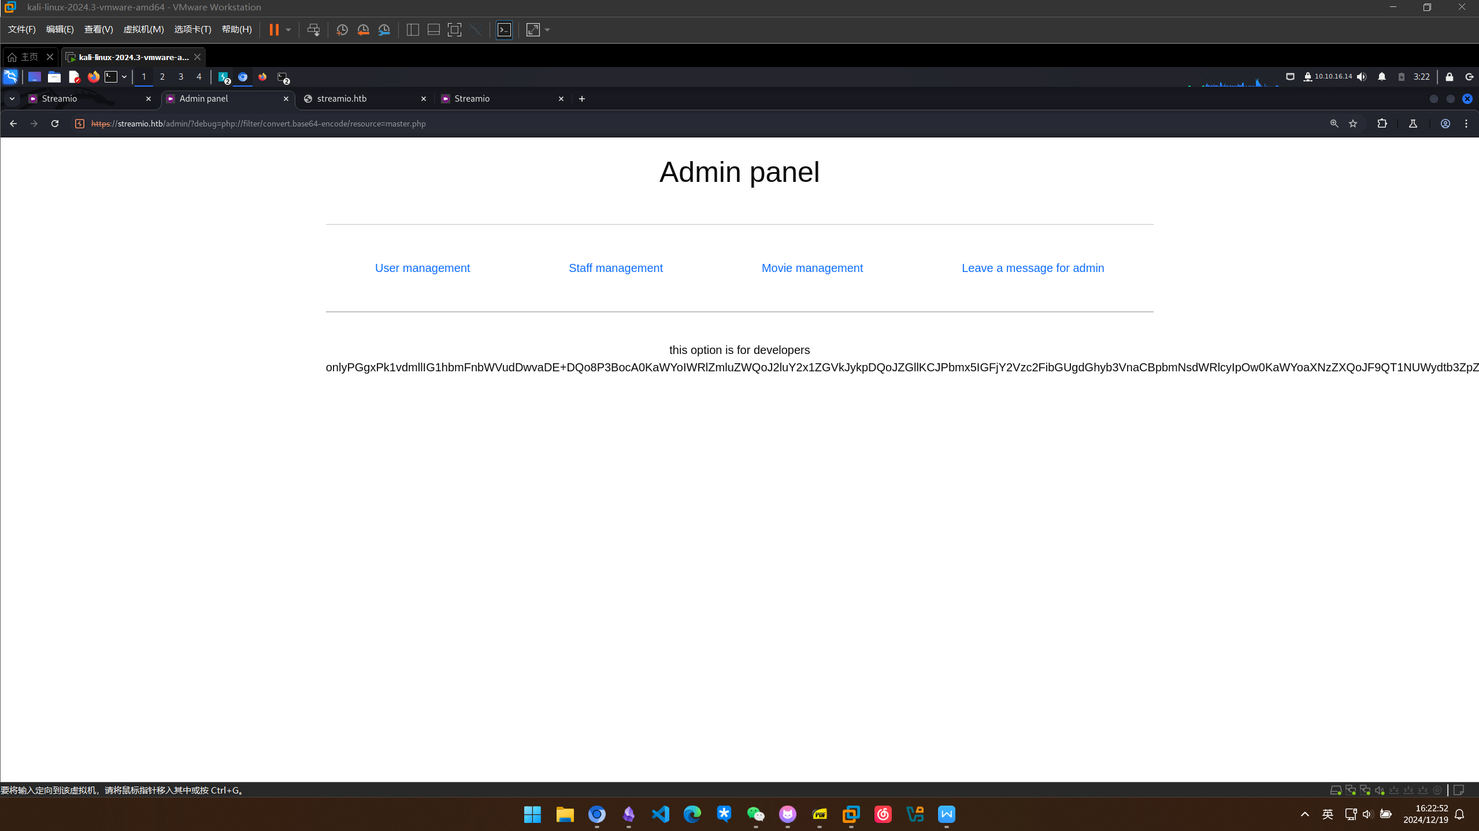
Task: Reload the Admin panel page
Action: [55, 124]
